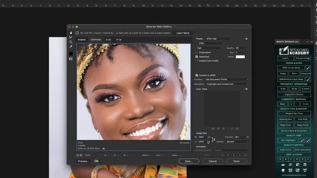Viewport: 317px width, 178px height.
Task: Open the Metadata Copyright and Contact Info dropdown
Action: (227, 84)
